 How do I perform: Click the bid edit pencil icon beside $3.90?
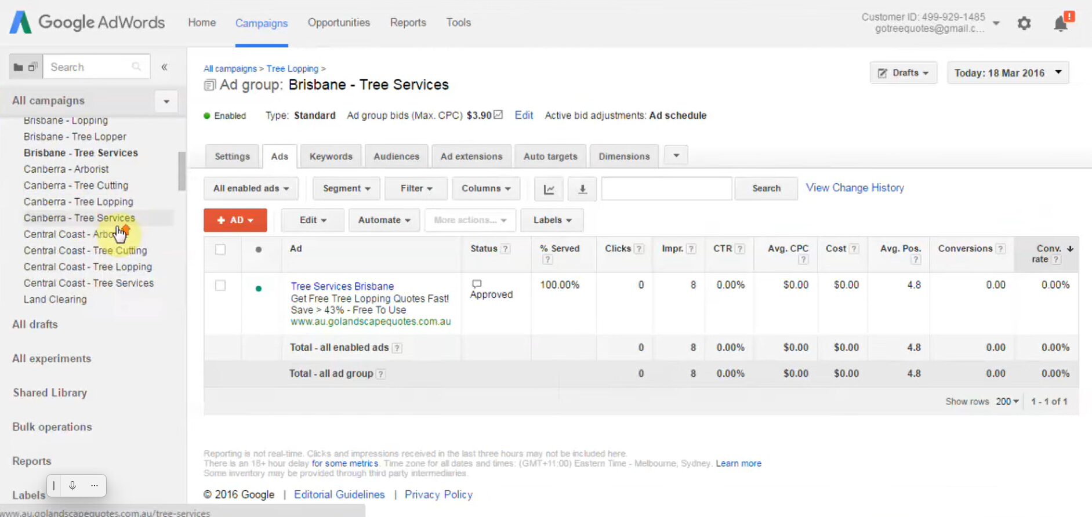(498, 115)
